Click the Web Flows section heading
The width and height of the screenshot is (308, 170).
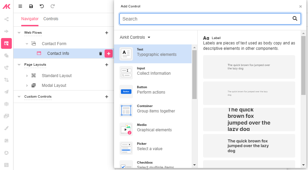click(x=33, y=33)
